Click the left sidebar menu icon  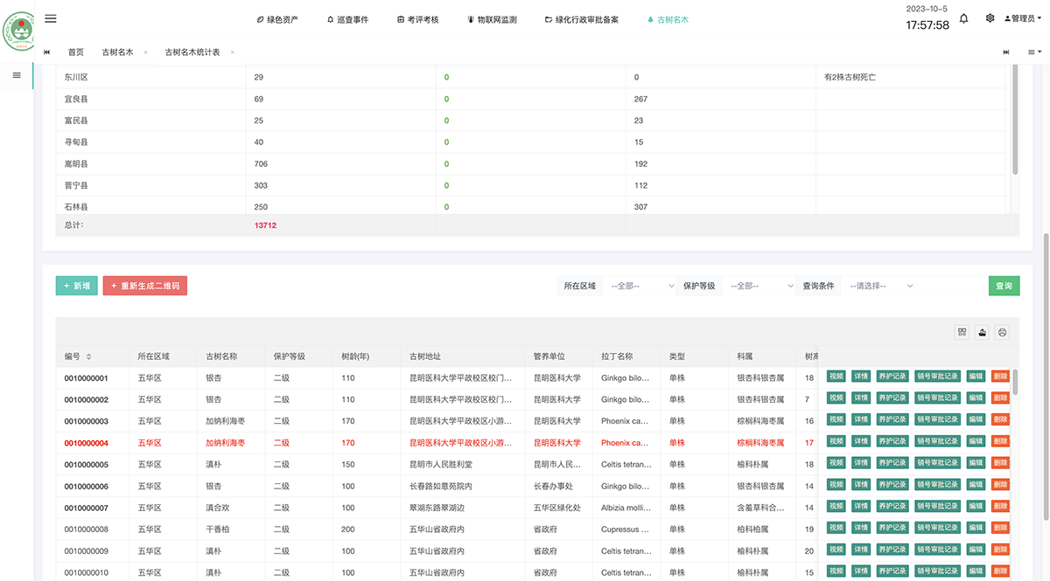click(x=17, y=75)
